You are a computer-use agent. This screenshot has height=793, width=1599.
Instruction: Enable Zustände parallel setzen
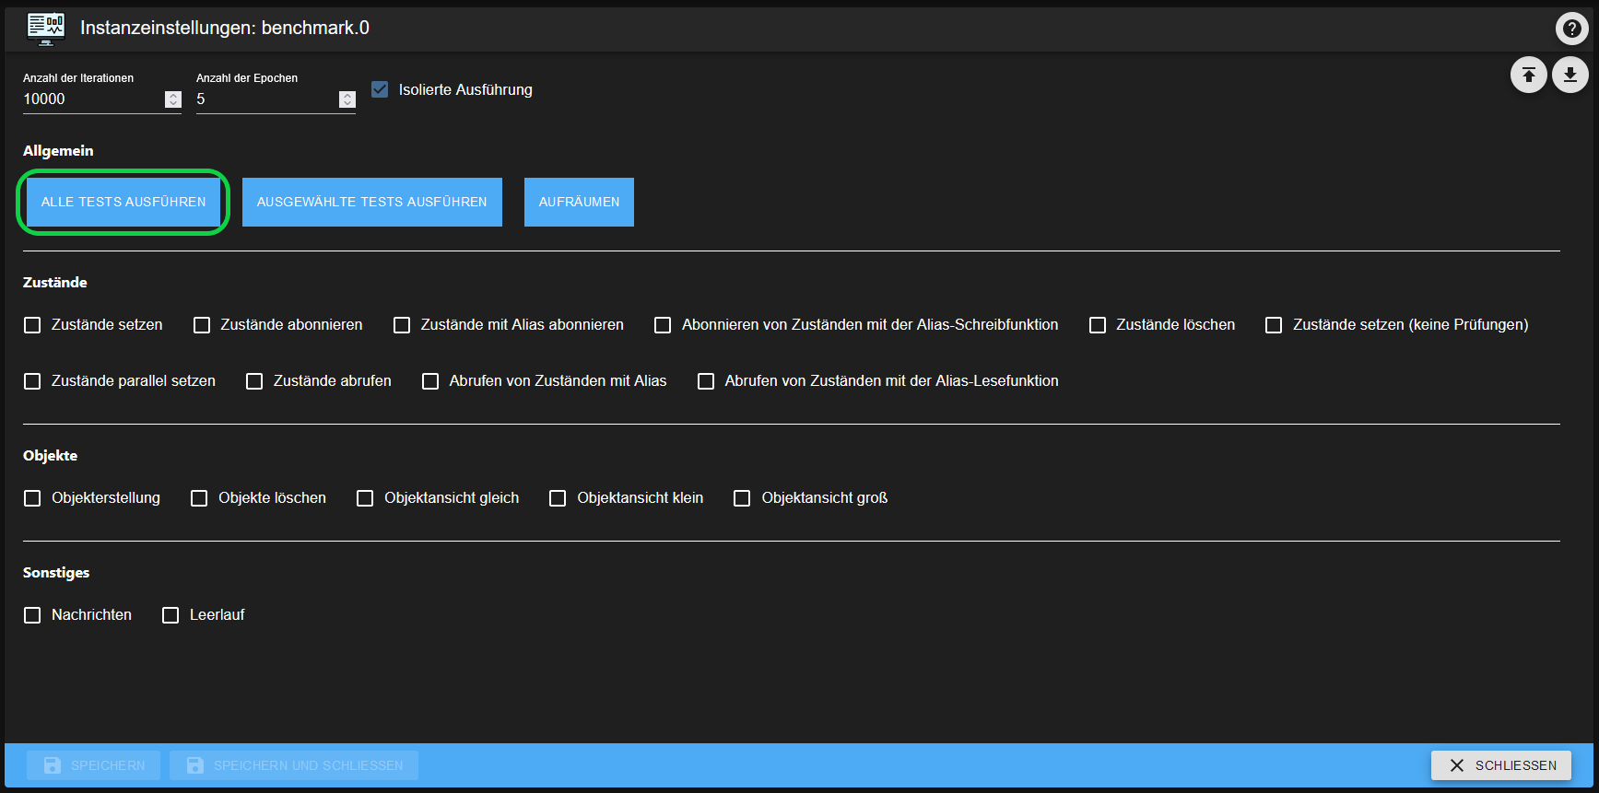click(32, 381)
